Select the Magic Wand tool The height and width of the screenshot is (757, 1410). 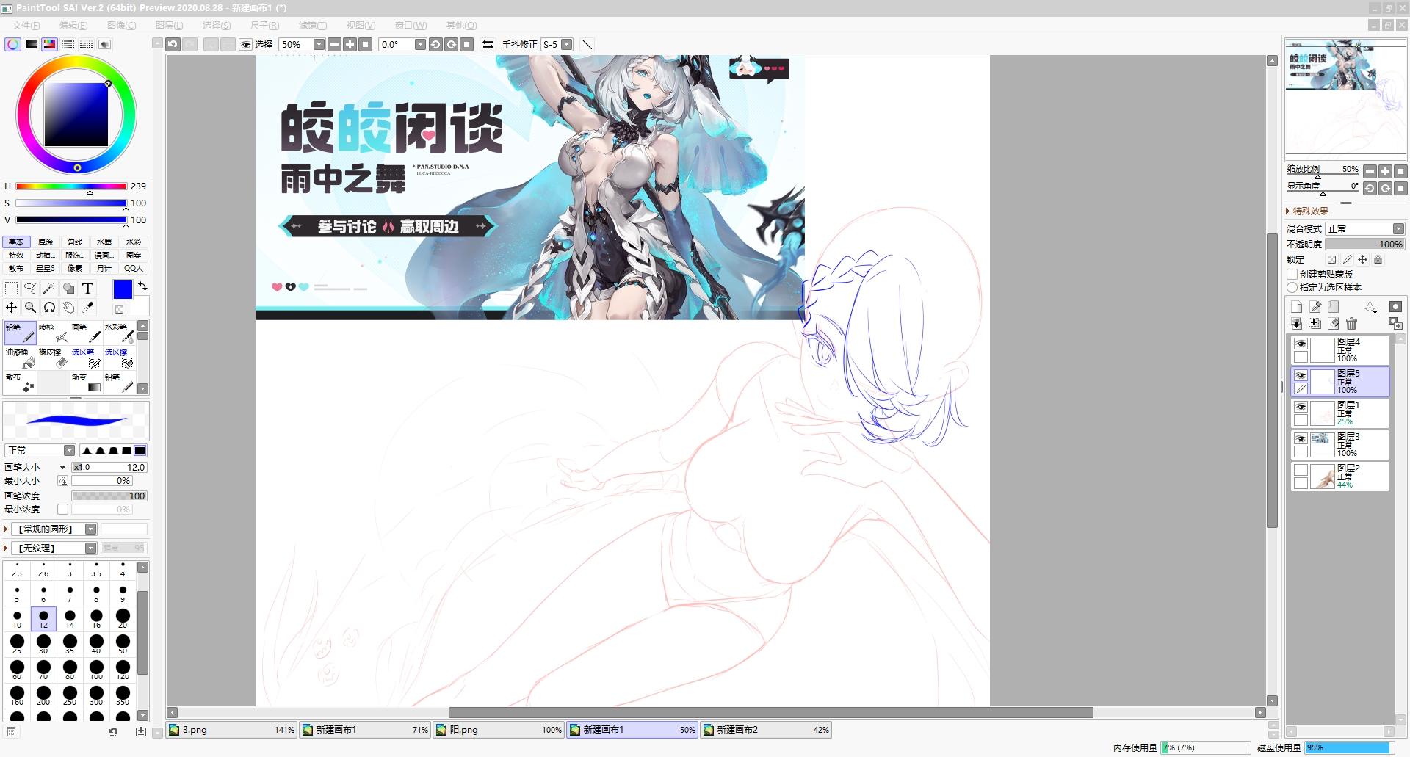pos(49,289)
